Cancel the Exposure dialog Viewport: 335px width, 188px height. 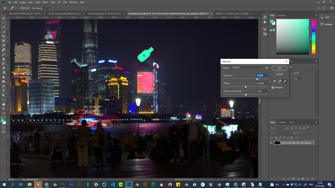coord(279,74)
